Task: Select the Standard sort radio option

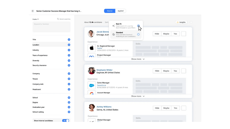Action: (138, 34)
